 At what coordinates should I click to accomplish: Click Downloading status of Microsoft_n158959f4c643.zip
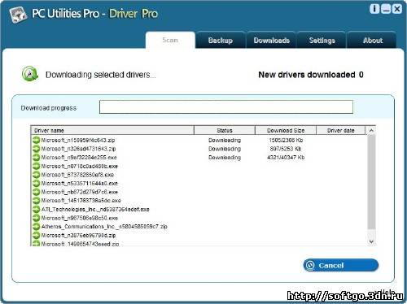pos(225,140)
